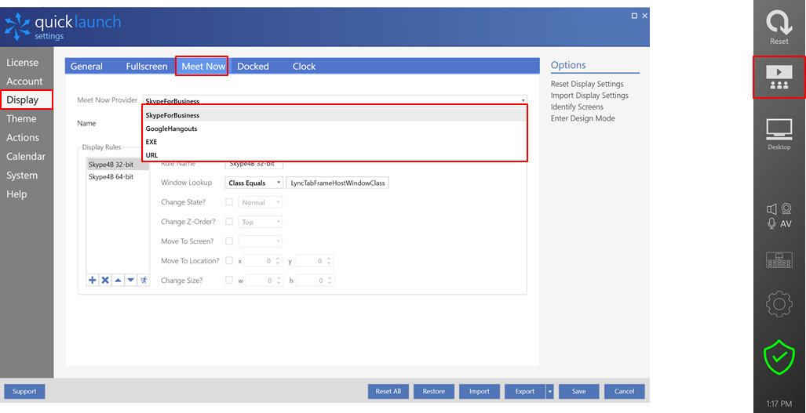806x413 pixels.
Task: Switch to the Meet Now tab
Action: (x=203, y=66)
